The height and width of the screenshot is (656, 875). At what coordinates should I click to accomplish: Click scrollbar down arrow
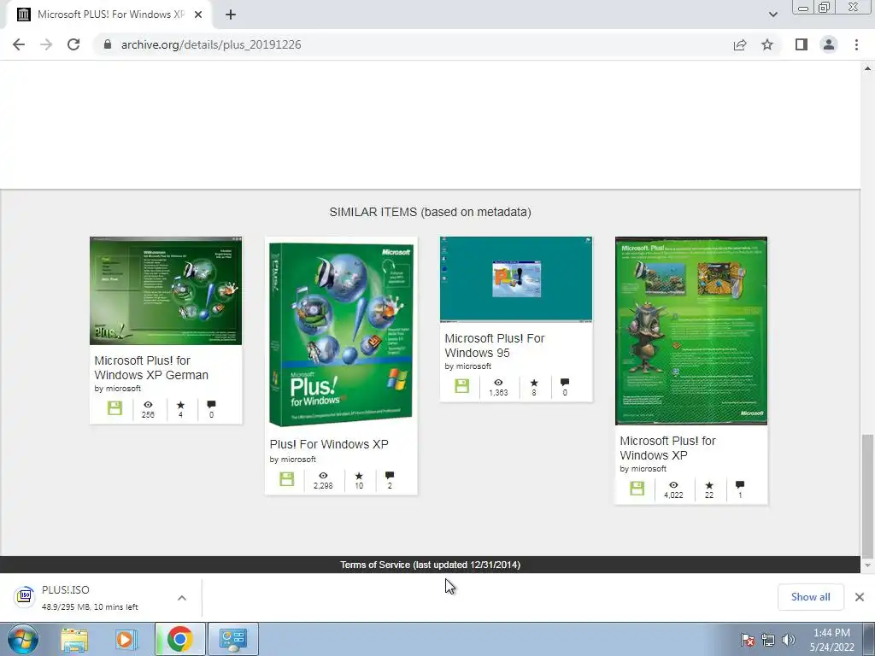click(867, 566)
